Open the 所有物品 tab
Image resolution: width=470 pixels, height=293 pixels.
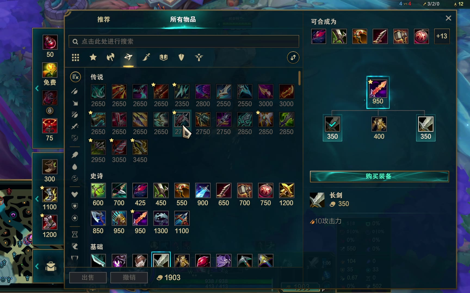[x=183, y=20]
